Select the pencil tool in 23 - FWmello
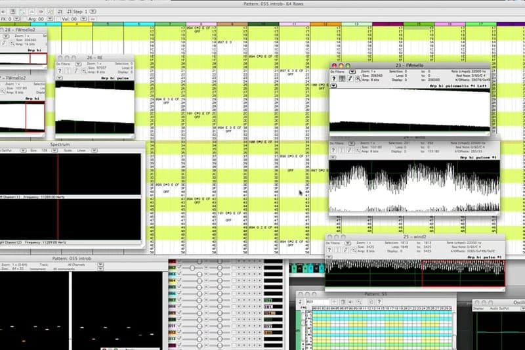This screenshot has height=350, width=525. [x=350, y=78]
